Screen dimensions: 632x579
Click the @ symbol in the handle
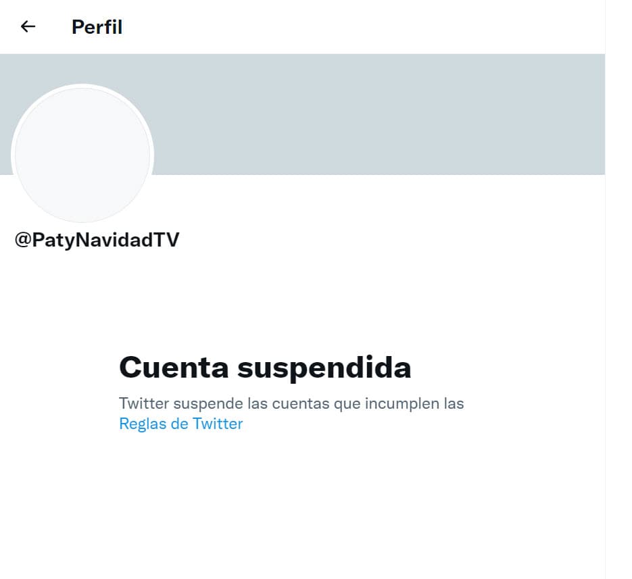[x=23, y=240]
